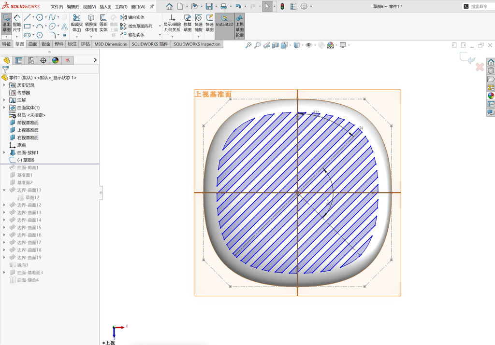
Task: Open dropdown under 退出草图 button
Action: coord(6,37)
